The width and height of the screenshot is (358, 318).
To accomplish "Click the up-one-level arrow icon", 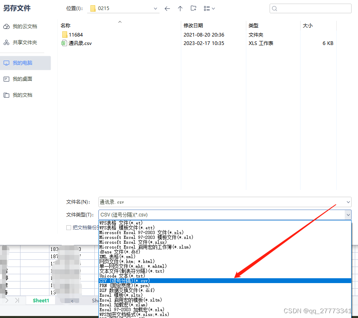I will point(180,8).
